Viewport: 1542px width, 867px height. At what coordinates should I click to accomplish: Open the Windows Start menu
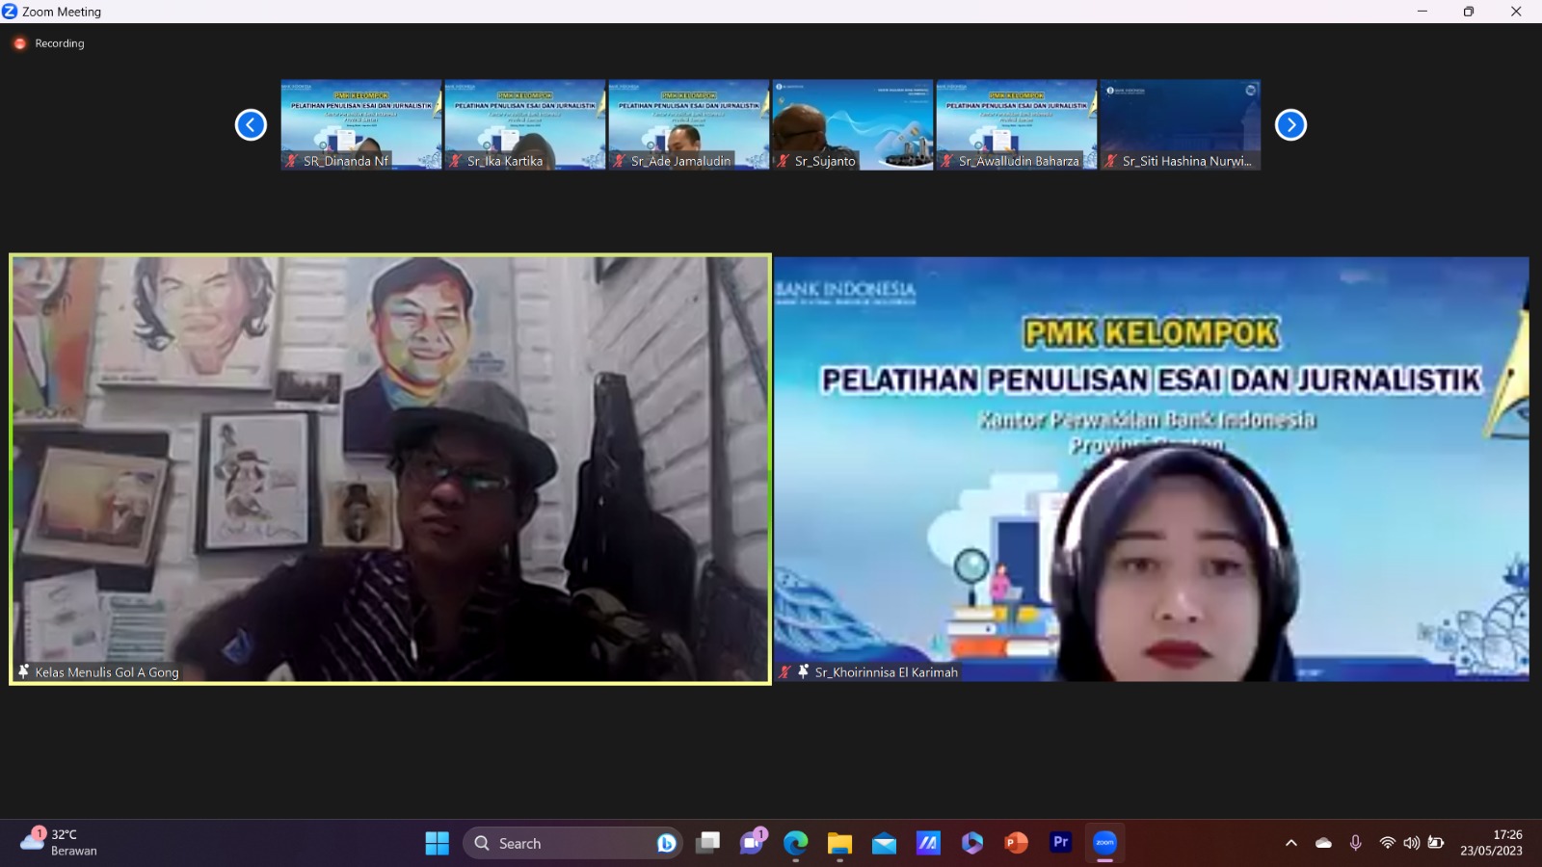click(x=437, y=843)
